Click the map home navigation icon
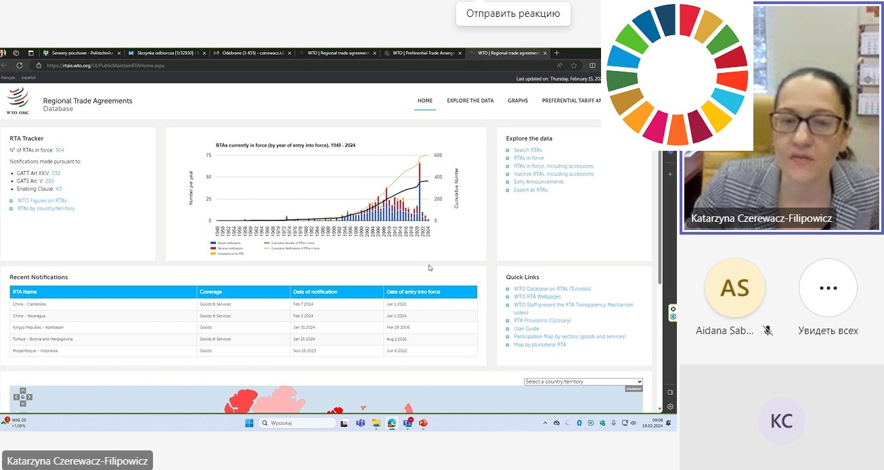 22,397
